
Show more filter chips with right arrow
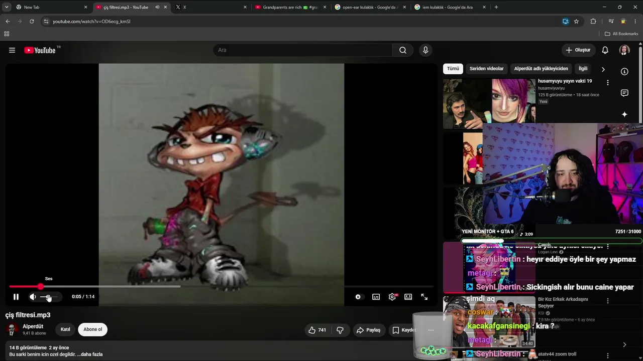[x=603, y=69]
